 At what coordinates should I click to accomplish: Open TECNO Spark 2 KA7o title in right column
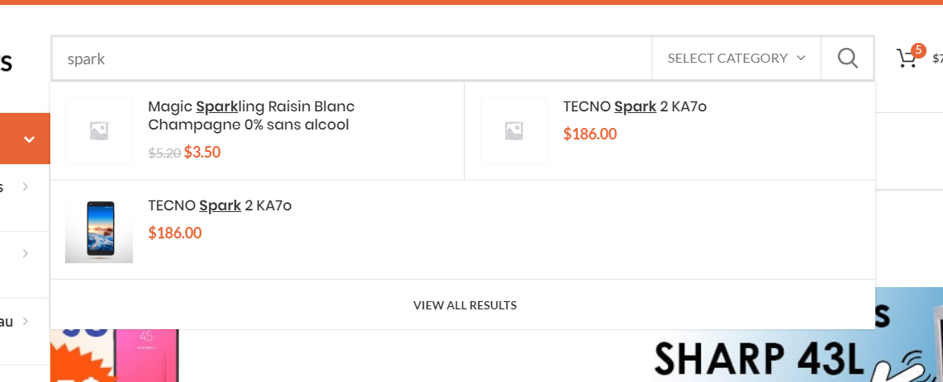click(634, 106)
